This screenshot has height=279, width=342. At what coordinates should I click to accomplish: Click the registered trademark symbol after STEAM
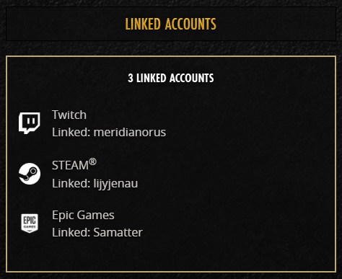pyautogui.click(x=93, y=161)
